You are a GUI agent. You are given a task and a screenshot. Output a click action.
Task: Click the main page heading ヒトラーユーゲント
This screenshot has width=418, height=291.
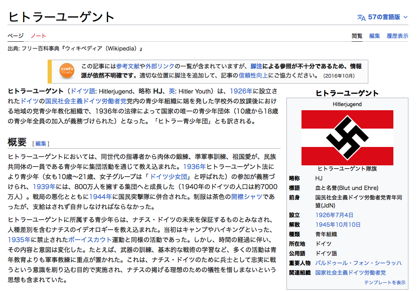click(x=61, y=17)
